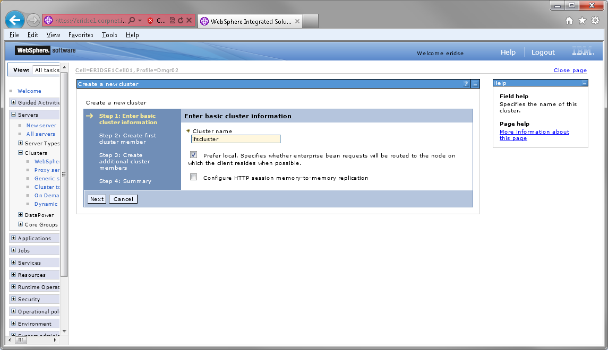608x350 pixels.
Task: Expand the Applications section
Action: (x=14, y=238)
